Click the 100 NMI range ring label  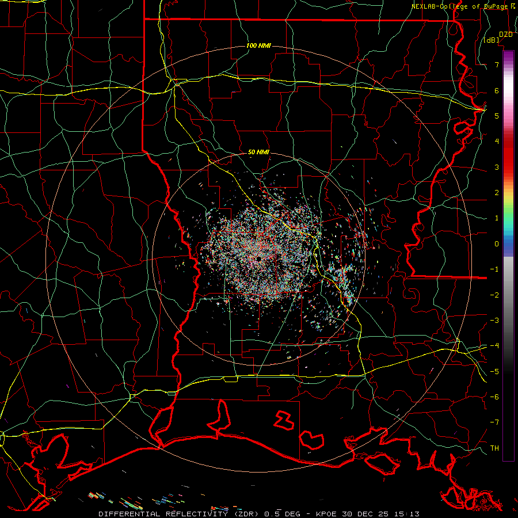click(258, 45)
